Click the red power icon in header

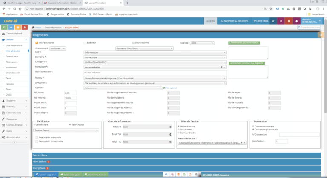pos(281,20)
